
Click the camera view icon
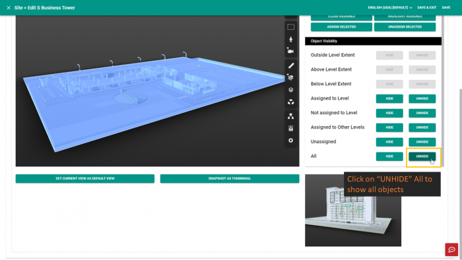(x=291, y=51)
